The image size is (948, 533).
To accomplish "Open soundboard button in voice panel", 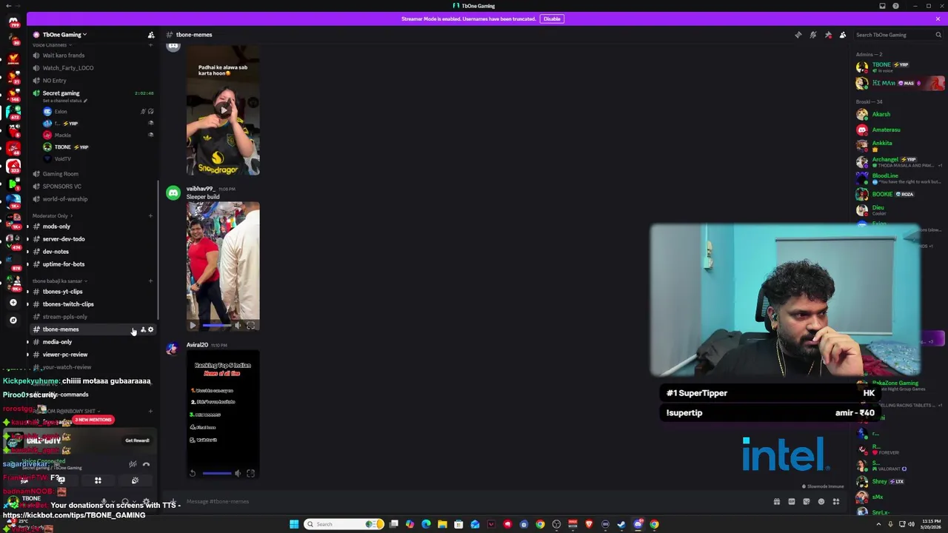I will 135,480.
